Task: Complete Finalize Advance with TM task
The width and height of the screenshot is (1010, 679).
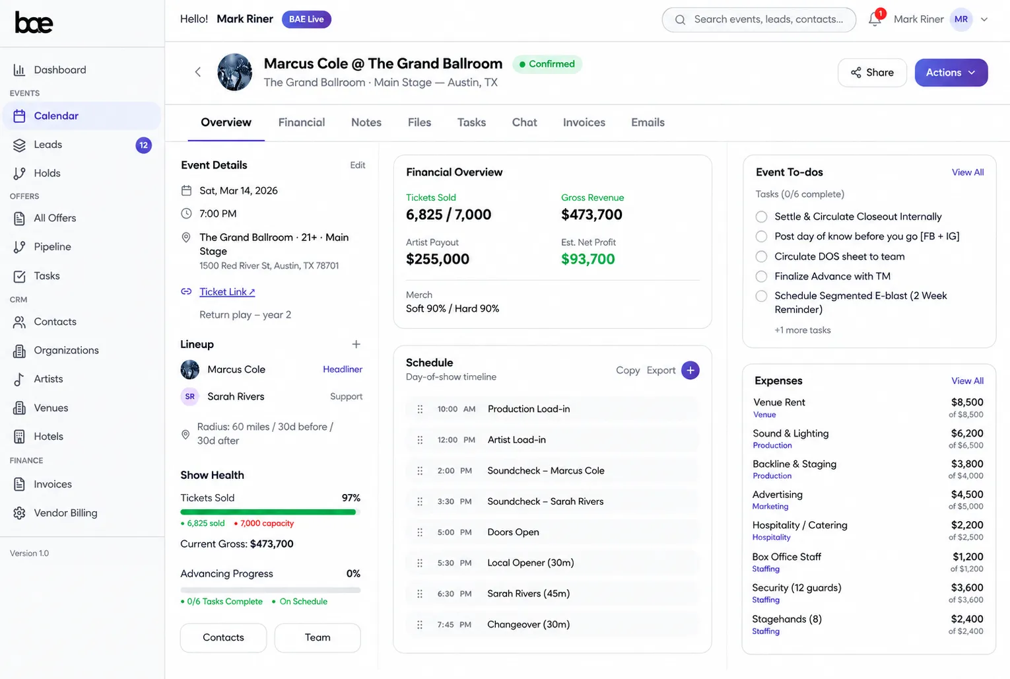Action: (761, 276)
